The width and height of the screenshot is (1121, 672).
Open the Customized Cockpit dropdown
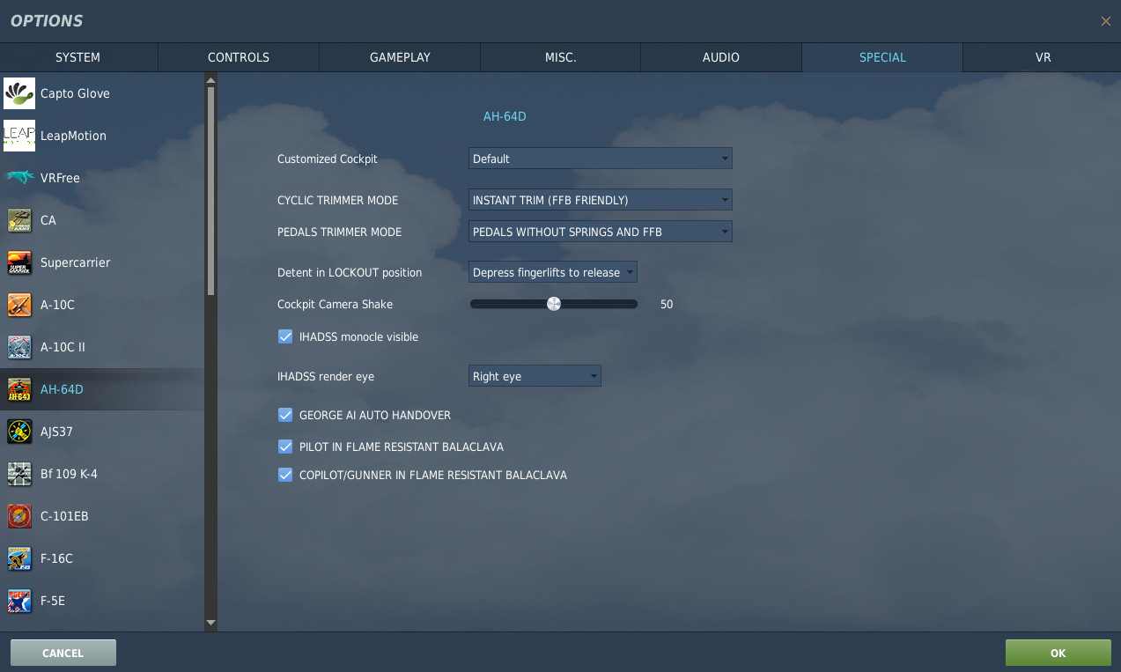601,159
